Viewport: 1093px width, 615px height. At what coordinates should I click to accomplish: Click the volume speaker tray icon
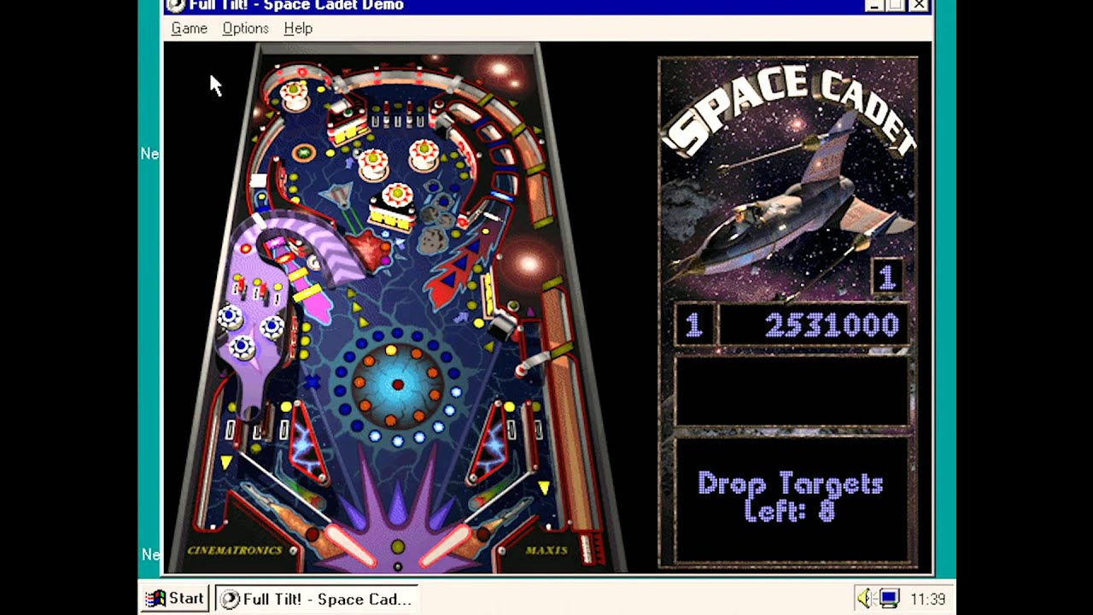(x=865, y=599)
